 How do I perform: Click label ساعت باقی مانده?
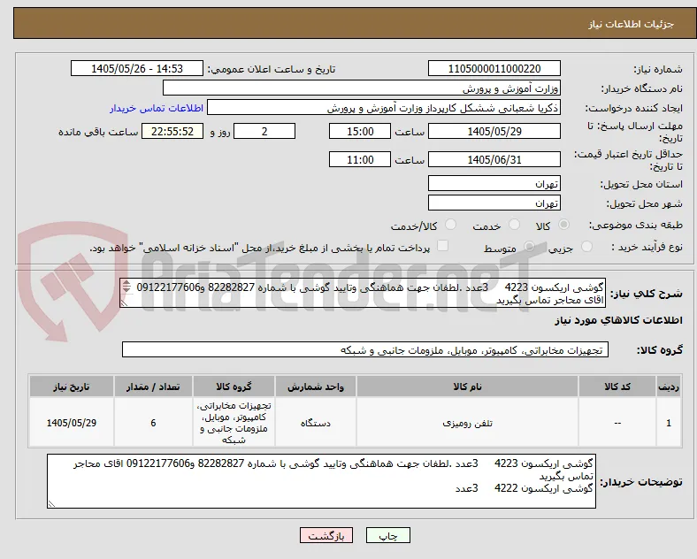(98, 132)
